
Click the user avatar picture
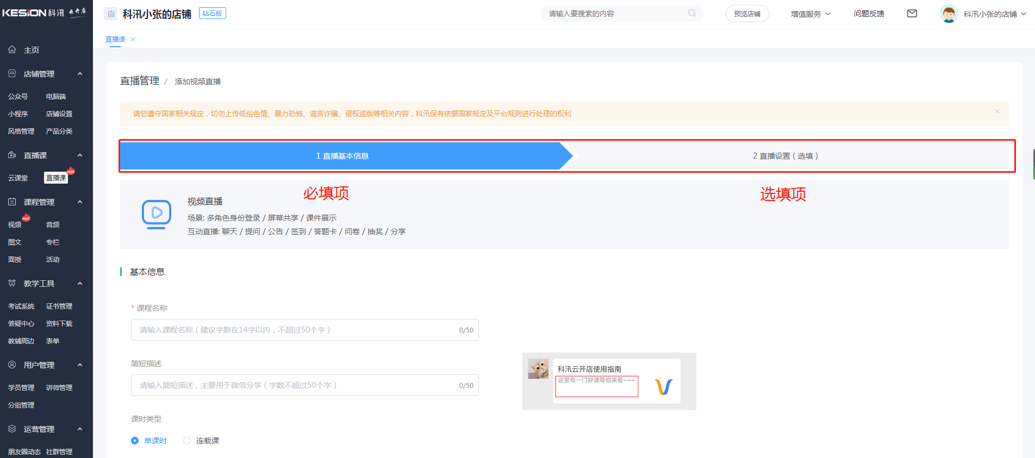[x=949, y=14]
